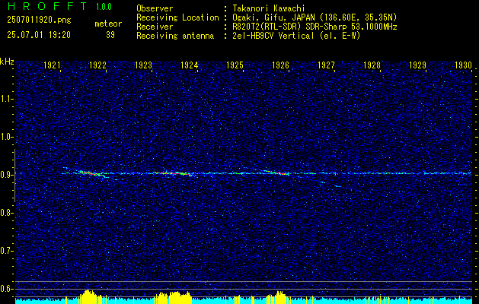479x304 pixels.
Task: Click the 1928 time marker
Action: [x=372, y=65]
